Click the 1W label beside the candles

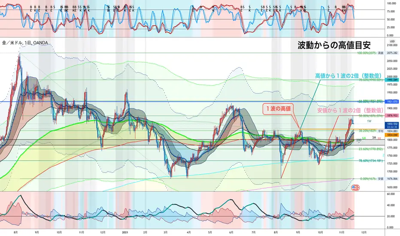(x=369, y=121)
